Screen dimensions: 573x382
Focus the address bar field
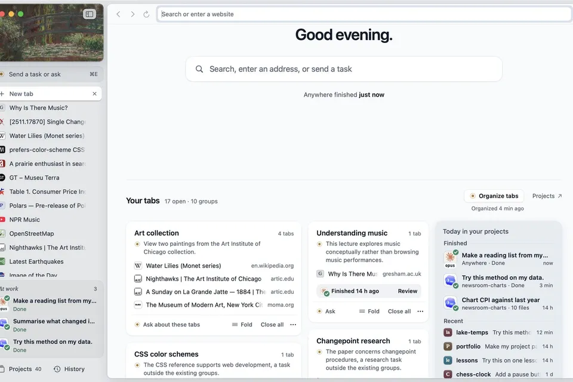point(364,14)
